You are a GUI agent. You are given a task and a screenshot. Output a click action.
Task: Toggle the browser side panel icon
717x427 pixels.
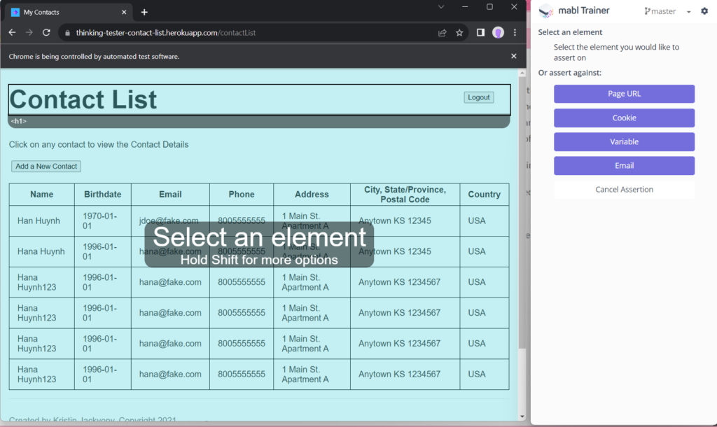(x=480, y=33)
